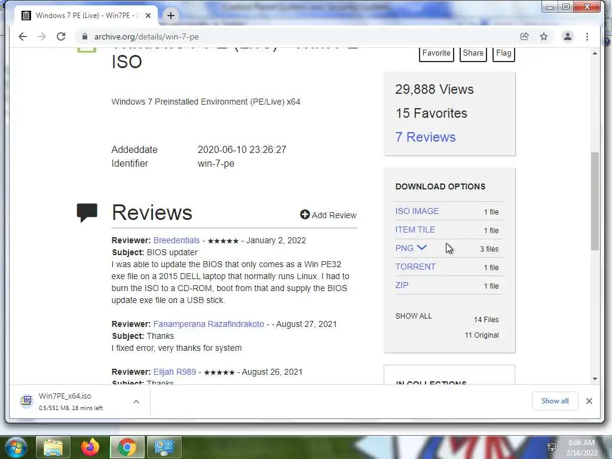
Task: Click the vertical scrollbar thumb
Action: [x=595, y=201]
